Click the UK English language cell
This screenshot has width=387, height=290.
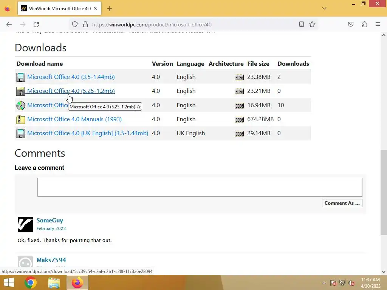[x=191, y=133]
